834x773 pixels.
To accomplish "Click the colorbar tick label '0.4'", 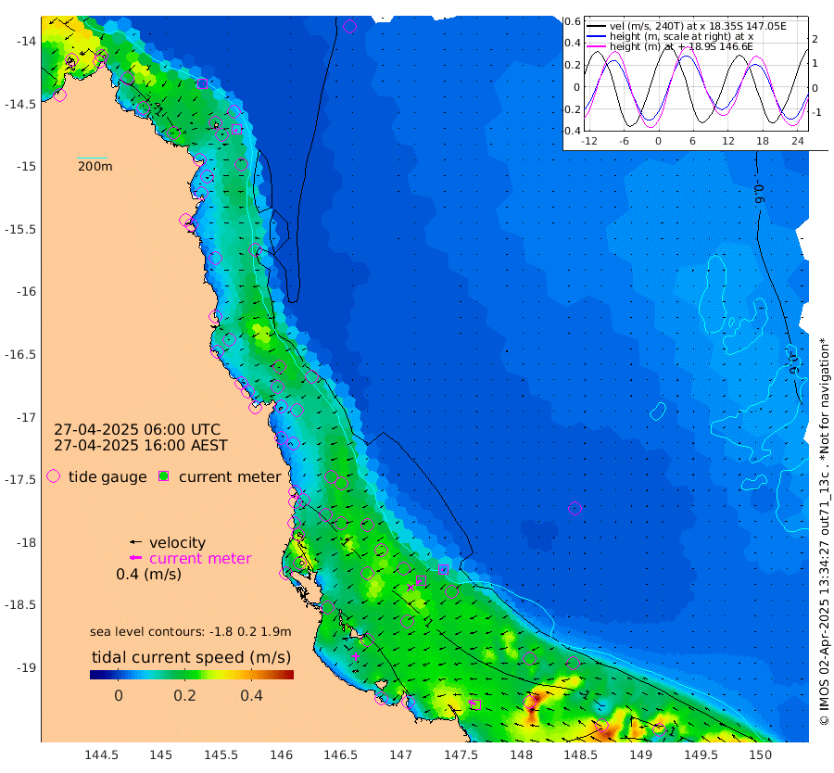I will 251,695.
